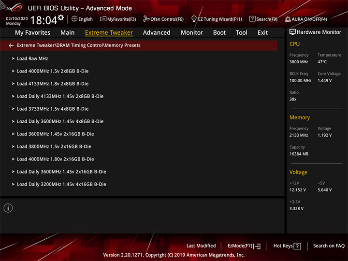Click the Core Voltage value 1.449 V
This screenshot has height=261, width=348.
[x=324, y=81]
